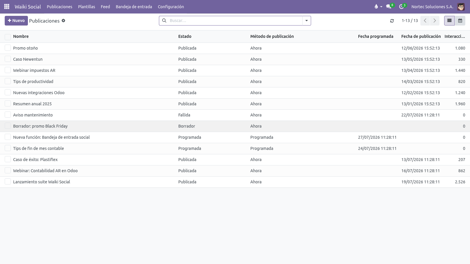Open Nuevas integraciones Odoo record
The image size is (470, 264).
39,93
